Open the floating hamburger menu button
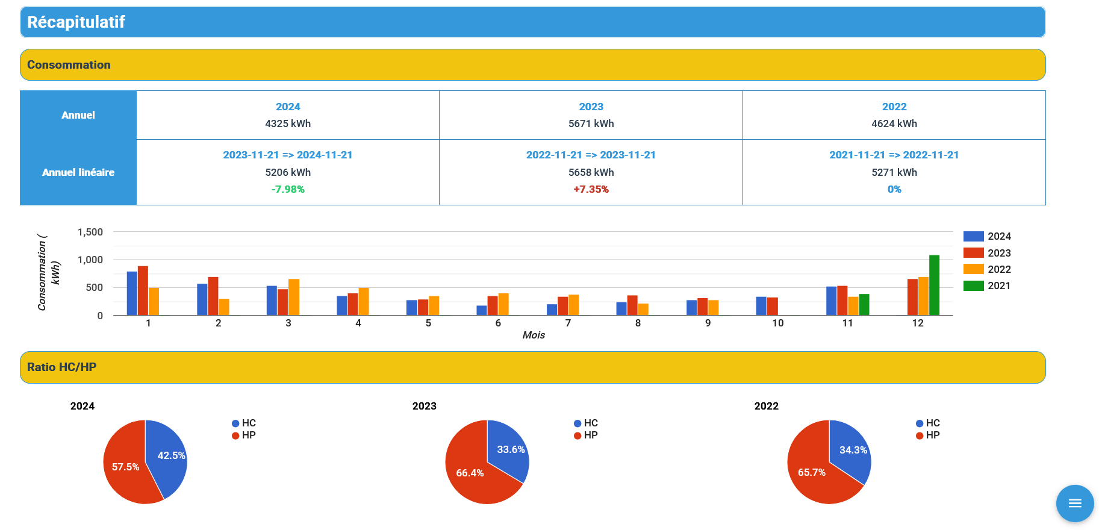Screen dimensions: 1099x530 pyautogui.click(x=1074, y=503)
